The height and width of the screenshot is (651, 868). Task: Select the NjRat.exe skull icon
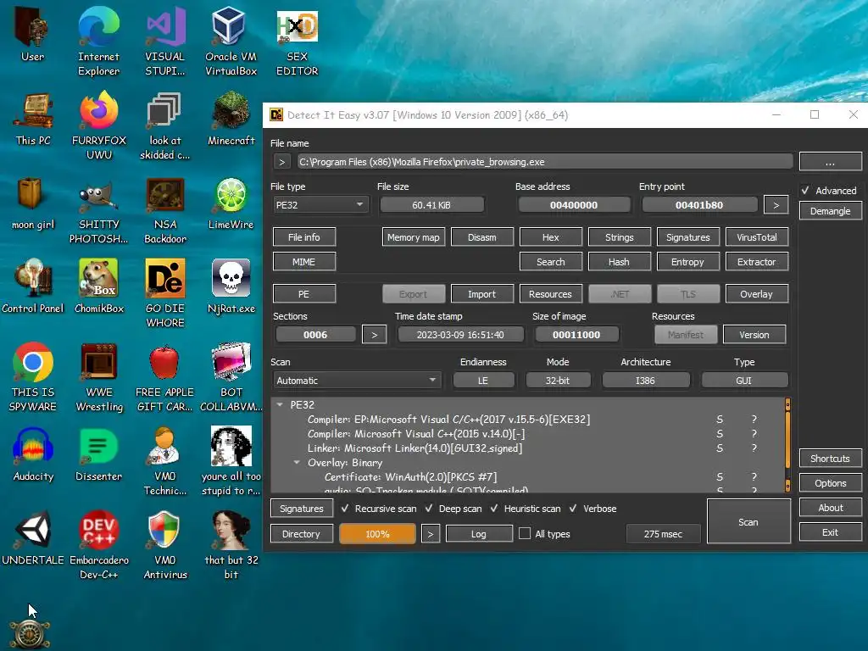pos(231,287)
